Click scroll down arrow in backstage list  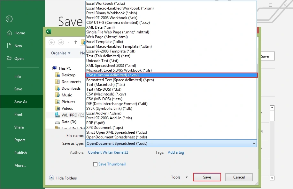pyautogui.click(x=272, y=178)
